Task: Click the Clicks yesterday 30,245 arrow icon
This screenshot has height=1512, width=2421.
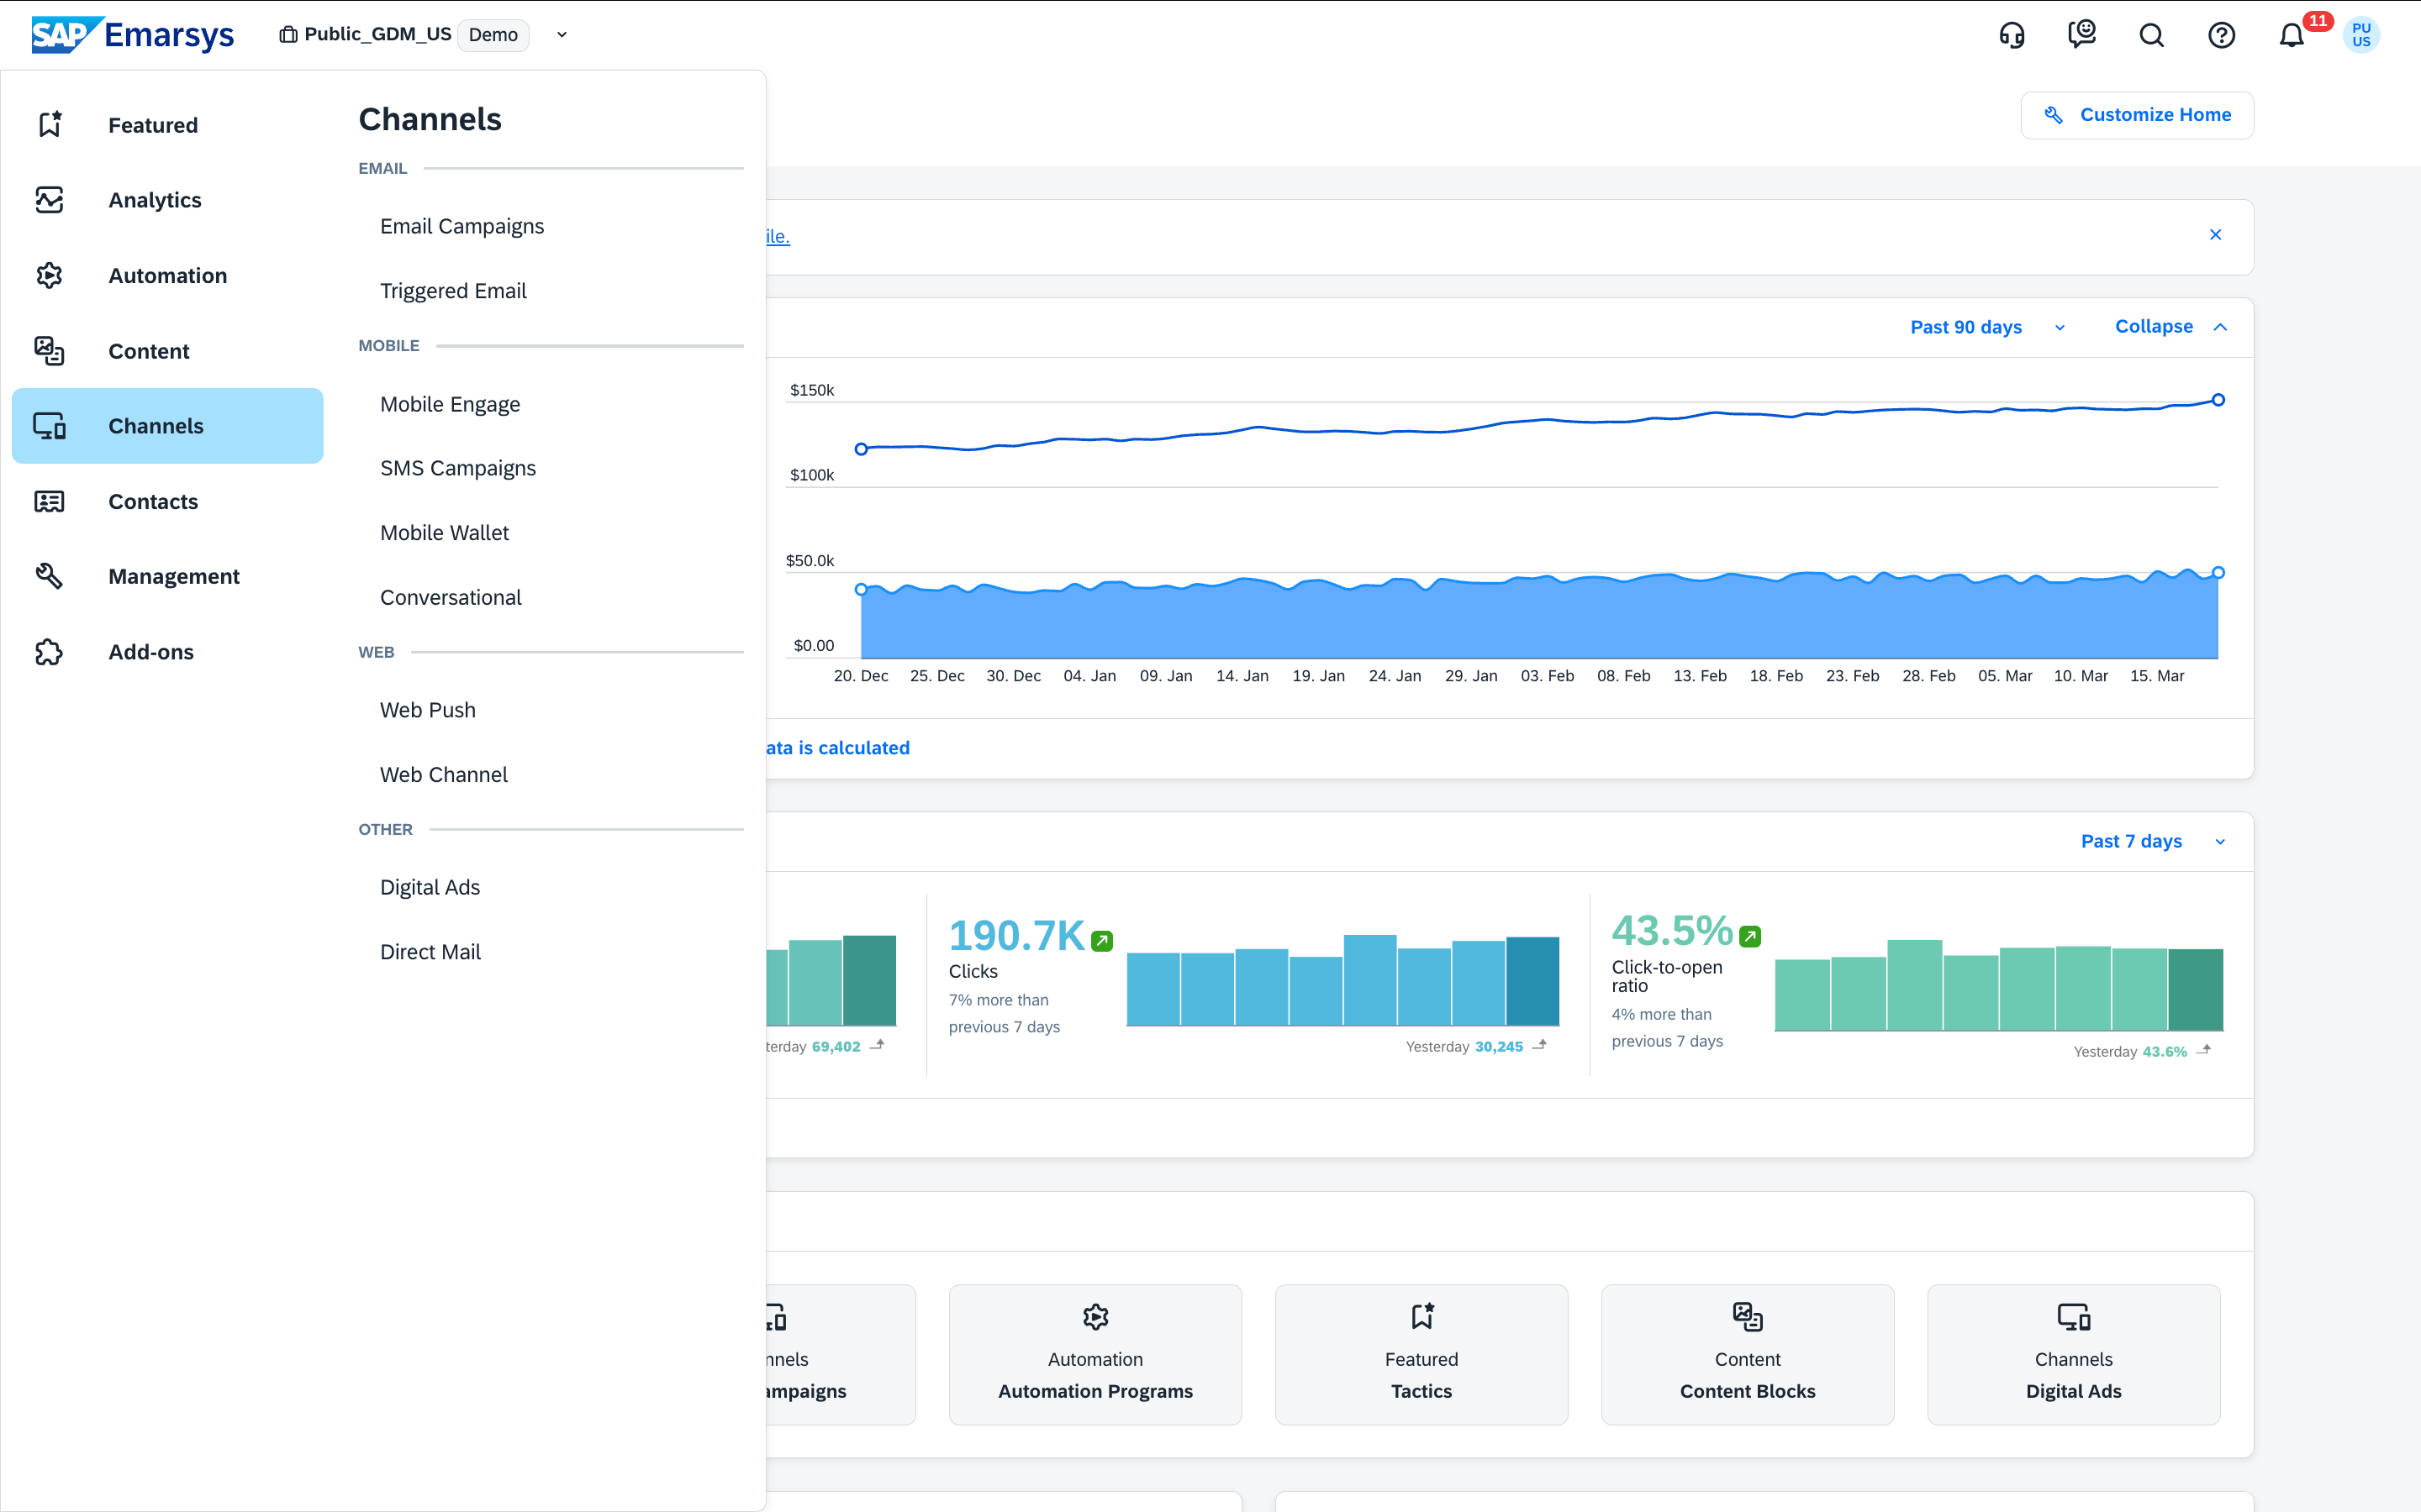Action: pyautogui.click(x=1540, y=1045)
